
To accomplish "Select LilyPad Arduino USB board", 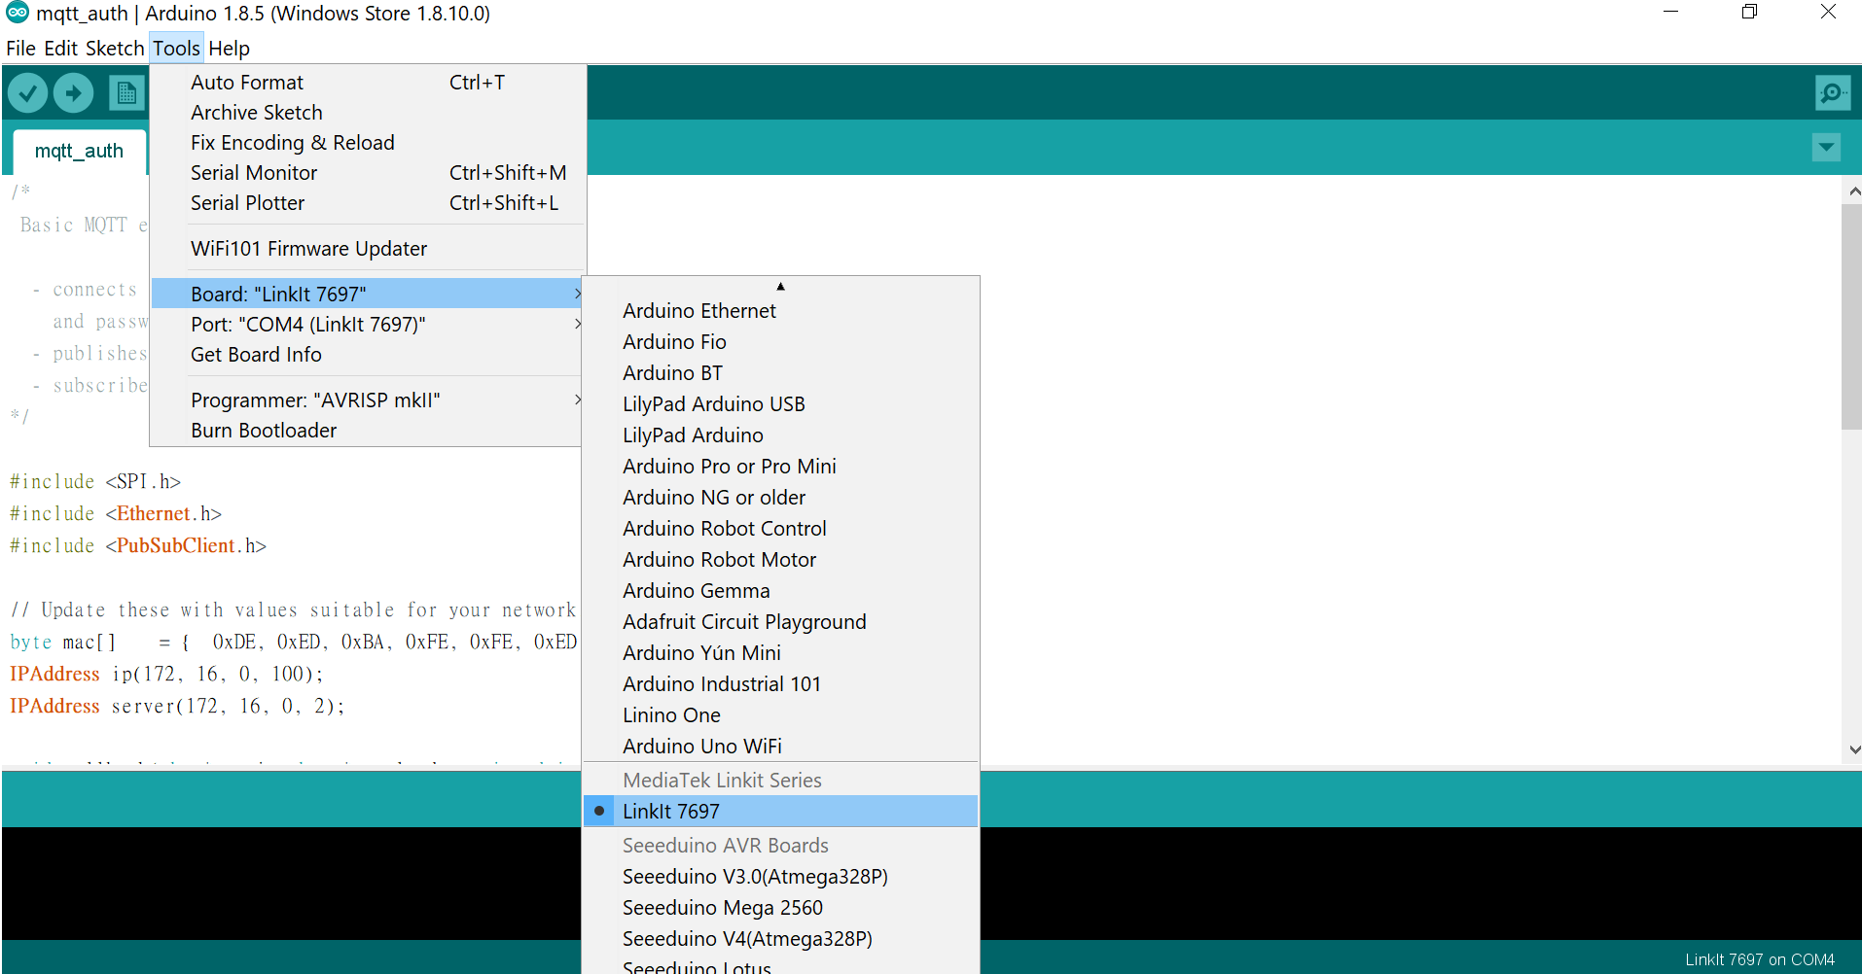I will pyautogui.click(x=780, y=404).
